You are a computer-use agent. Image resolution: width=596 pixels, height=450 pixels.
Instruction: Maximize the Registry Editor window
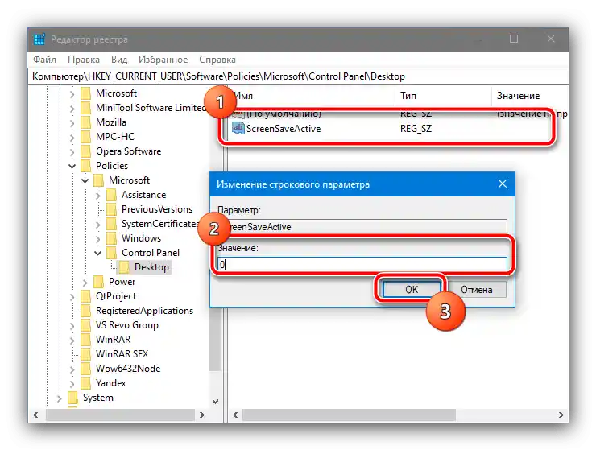pyautogui.click(x=514, y=39)
